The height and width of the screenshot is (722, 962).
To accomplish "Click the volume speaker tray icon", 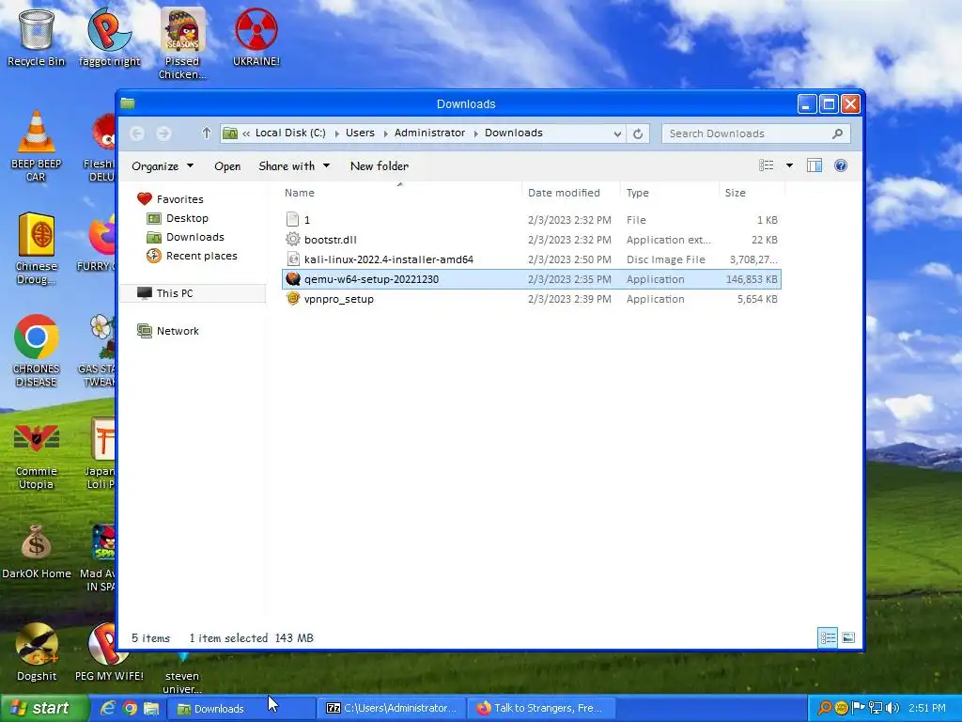I will [892, 708].
